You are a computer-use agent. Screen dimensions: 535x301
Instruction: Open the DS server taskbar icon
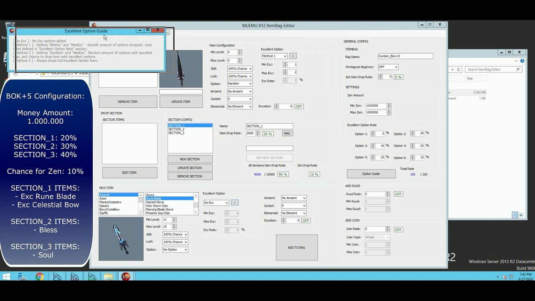click(x=74, y=276)
